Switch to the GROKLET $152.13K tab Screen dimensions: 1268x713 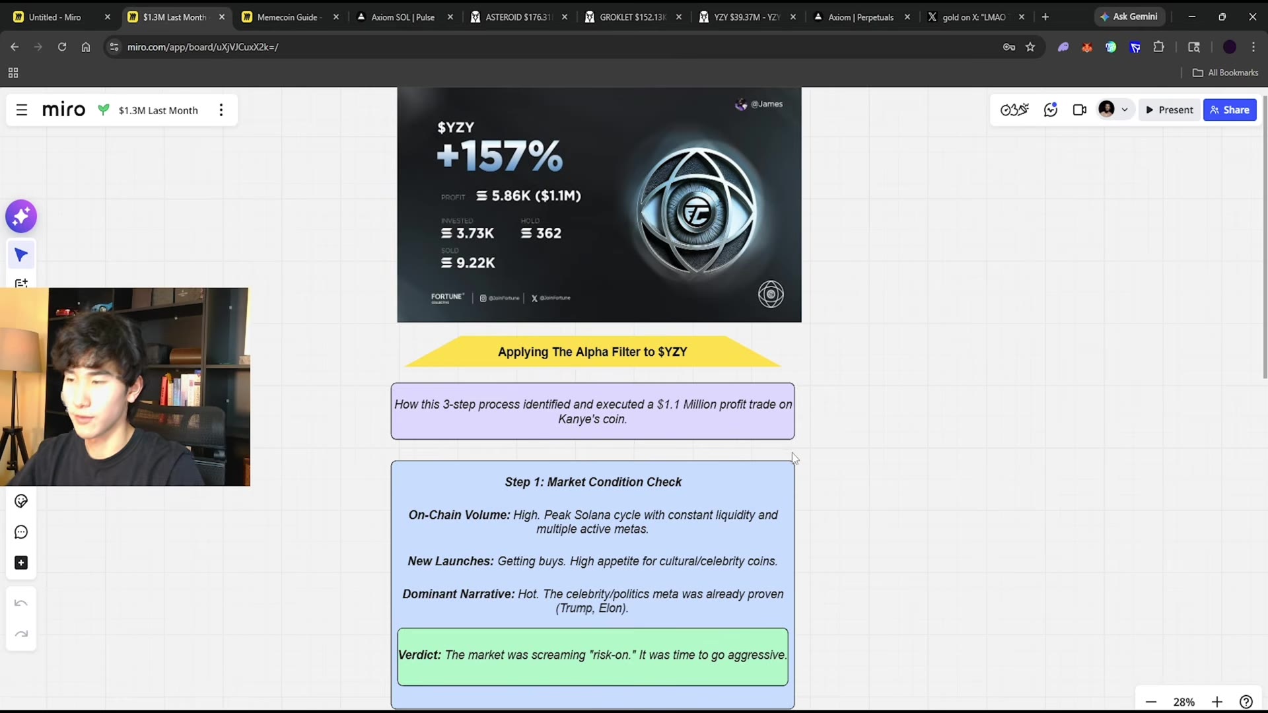pyautogui.click(x=632, y=17)
